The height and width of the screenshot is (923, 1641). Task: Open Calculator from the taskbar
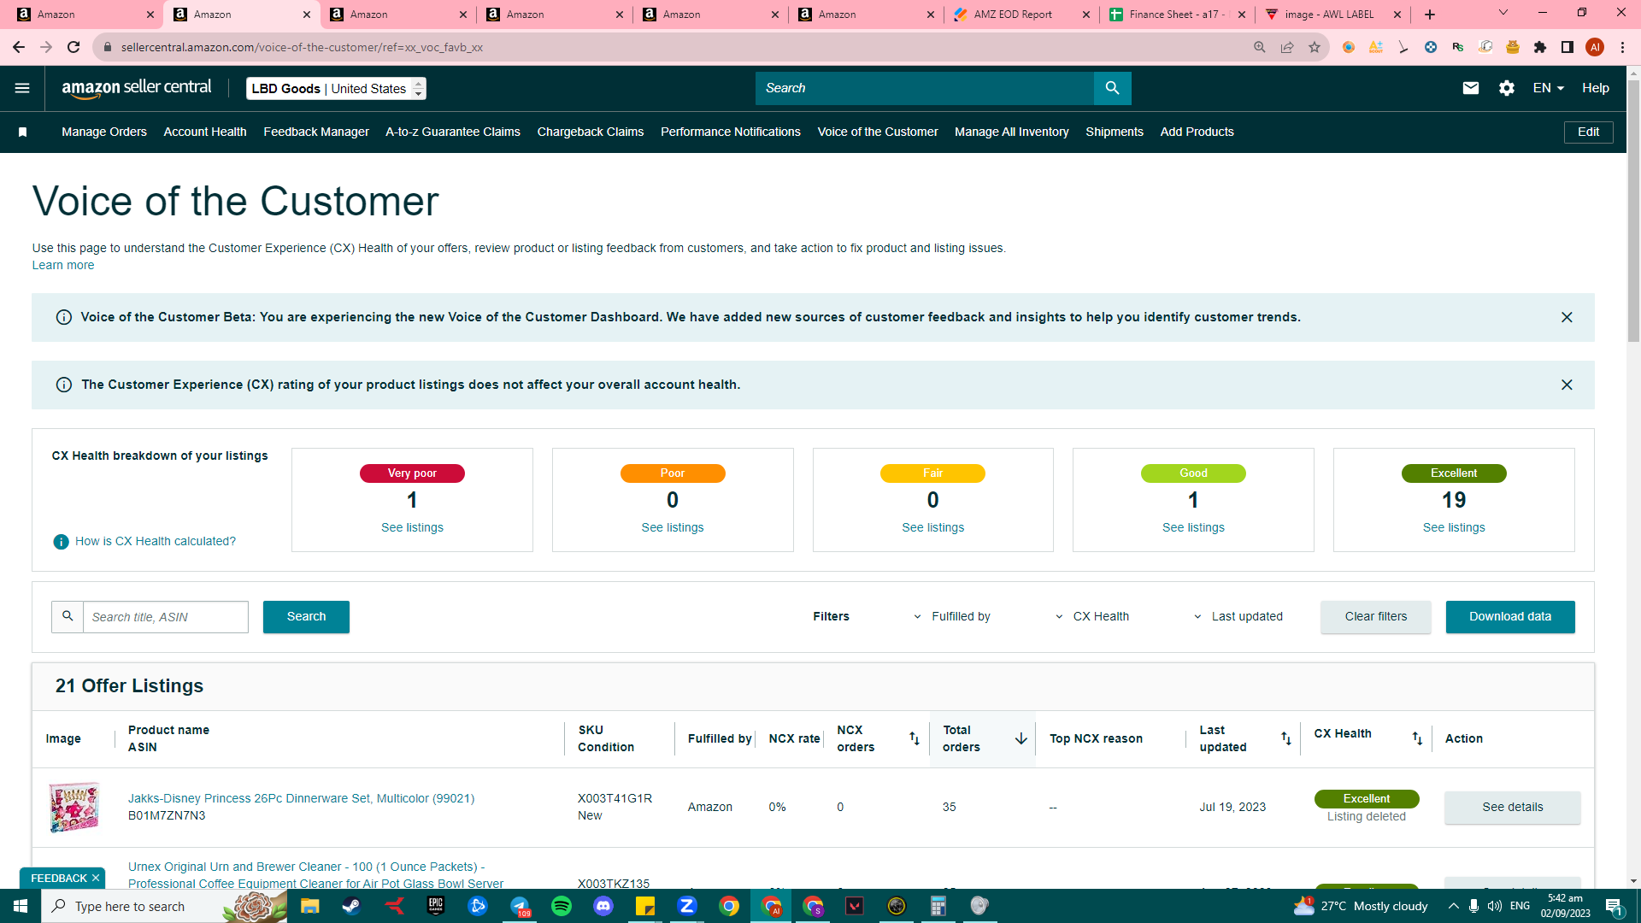[x=938, y=906]
